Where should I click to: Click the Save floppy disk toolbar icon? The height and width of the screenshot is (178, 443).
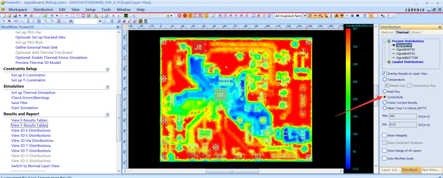pos(15,16)
